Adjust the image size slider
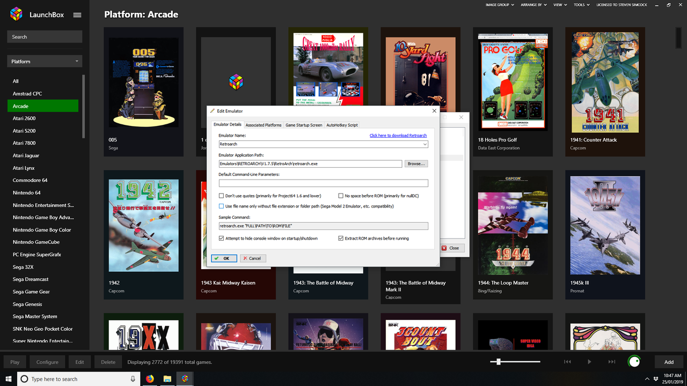The width and height of the screenshot is (687, 386). pyautogui.click(x=499, y=362)
